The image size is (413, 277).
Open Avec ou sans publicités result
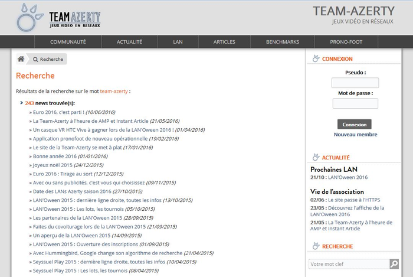click(x=88, y=183)
